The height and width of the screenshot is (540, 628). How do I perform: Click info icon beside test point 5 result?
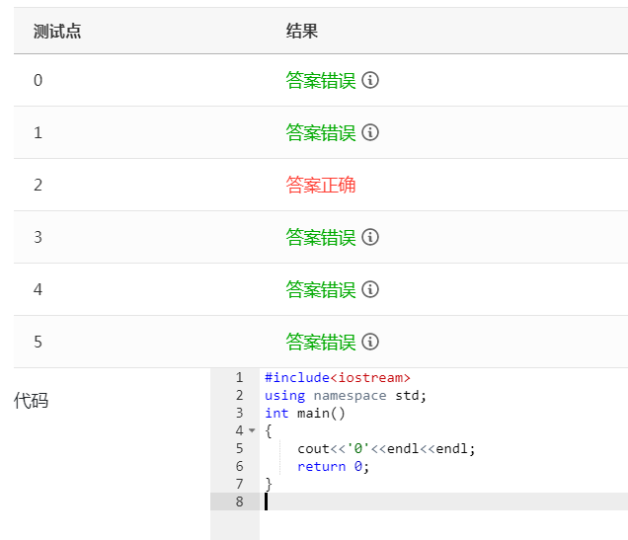370,342
